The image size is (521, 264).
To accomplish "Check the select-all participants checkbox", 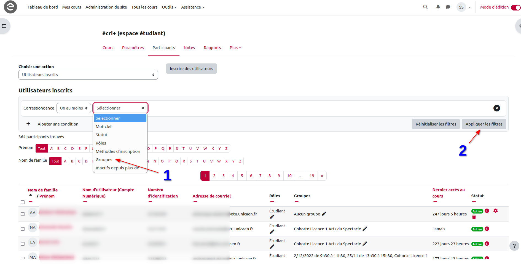I will click(23, 202).
